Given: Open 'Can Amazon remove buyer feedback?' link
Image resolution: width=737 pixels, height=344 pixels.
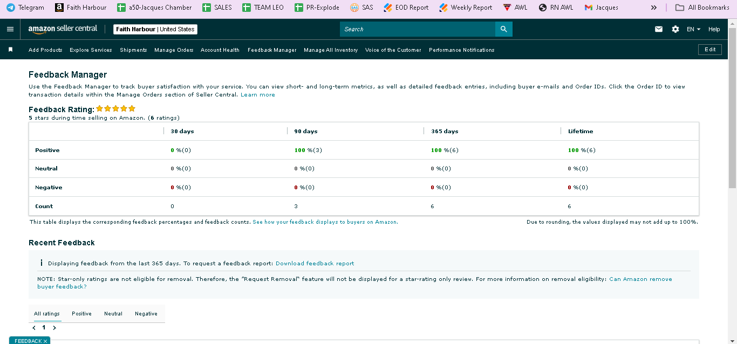Looking at the screenshot, I should pyautogui.click(x=355, y=283).
